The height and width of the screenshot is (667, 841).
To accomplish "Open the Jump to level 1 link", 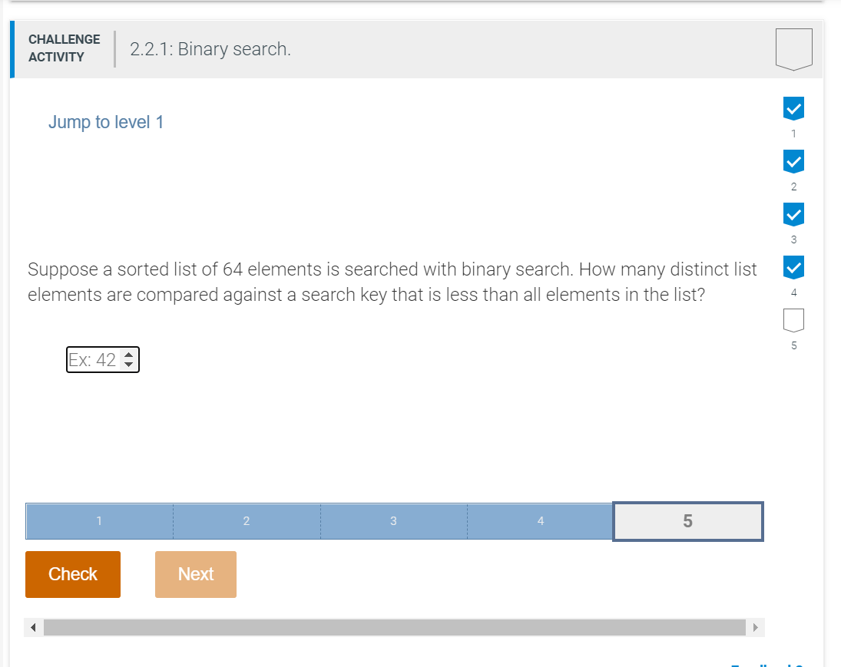I will [106, 121].
